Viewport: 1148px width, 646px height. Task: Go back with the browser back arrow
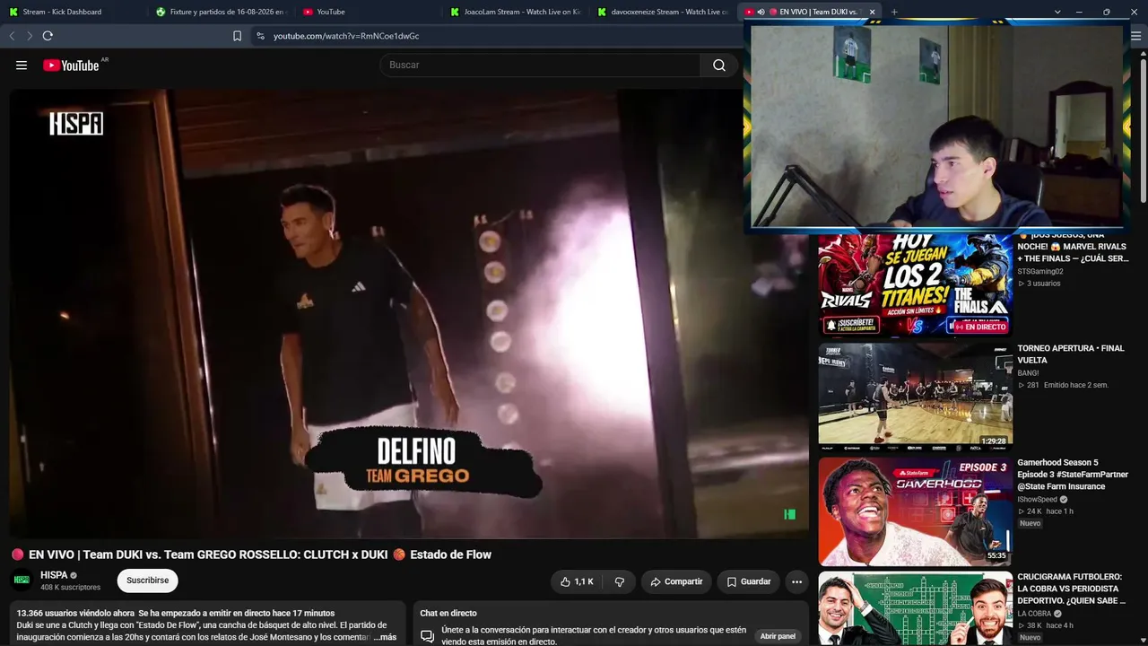(12, 36)
